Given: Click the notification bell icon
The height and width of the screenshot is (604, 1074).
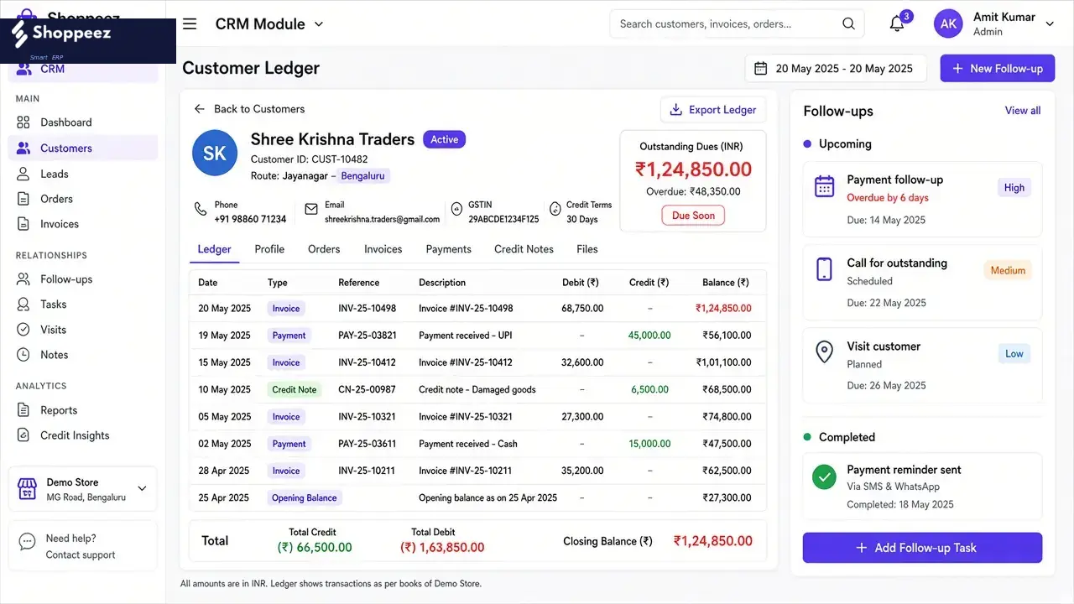Looking at the screenshot, I should click(x=897, y=23).
